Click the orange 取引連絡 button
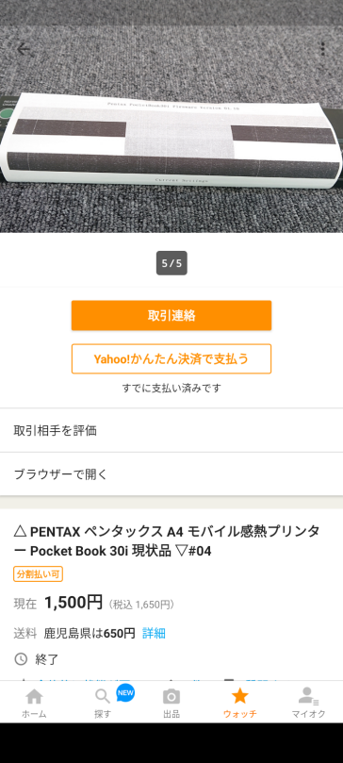This screenshot has width=343, height=763. pos(171,315)
